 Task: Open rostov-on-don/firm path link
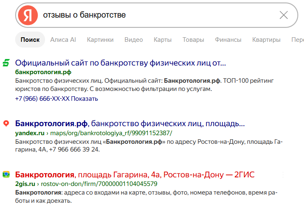99,184
